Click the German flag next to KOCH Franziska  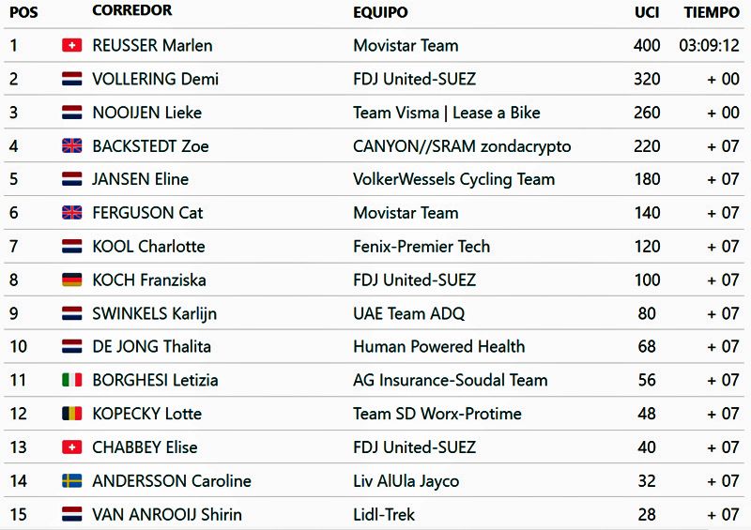(x=71, y=280)
